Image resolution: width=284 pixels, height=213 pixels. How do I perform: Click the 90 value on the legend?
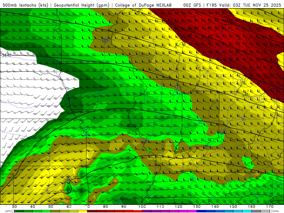coord(124,207)
